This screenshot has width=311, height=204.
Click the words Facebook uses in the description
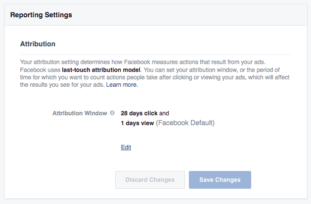click(40, 70)
